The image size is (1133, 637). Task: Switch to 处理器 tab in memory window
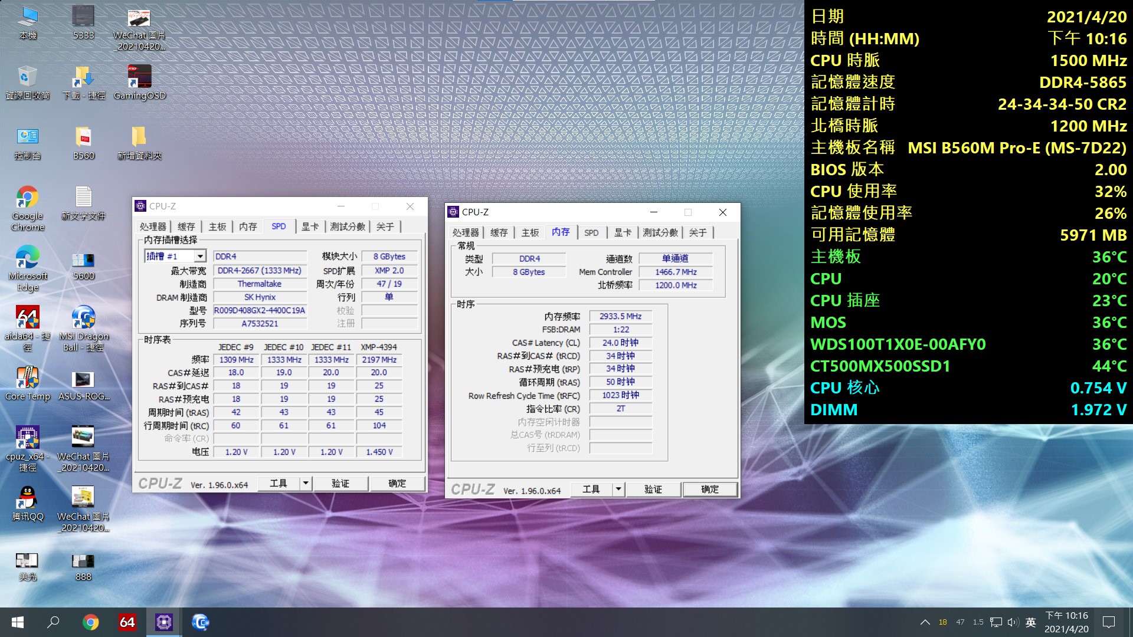tap(466, 232)
